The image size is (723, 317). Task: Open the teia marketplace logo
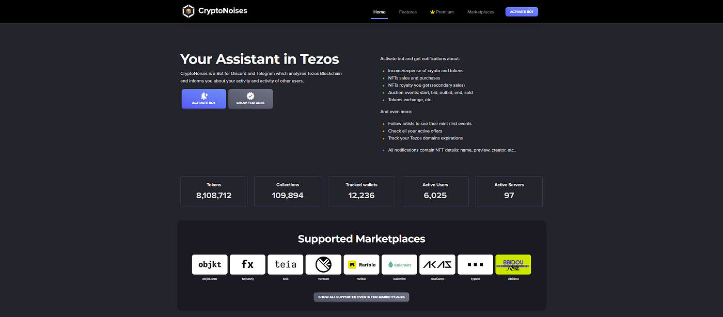tap(286, 264)
